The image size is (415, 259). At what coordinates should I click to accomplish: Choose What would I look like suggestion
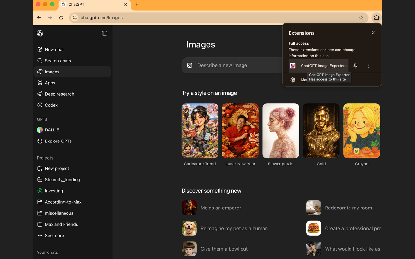point(344,249)
